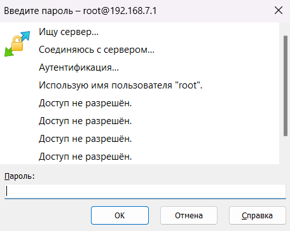Image resolution: width=290 pixels, height=231 pixels.
Task: Focus the Пароль password input field
Action: (x=145, y=192)
